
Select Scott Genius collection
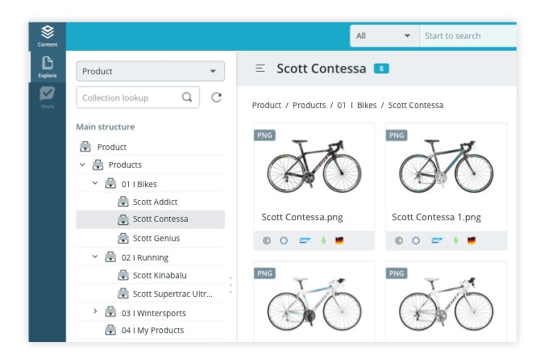pyautogui.click(x=156, y=238)
